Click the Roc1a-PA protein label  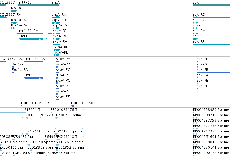click(x=20, y=70)
